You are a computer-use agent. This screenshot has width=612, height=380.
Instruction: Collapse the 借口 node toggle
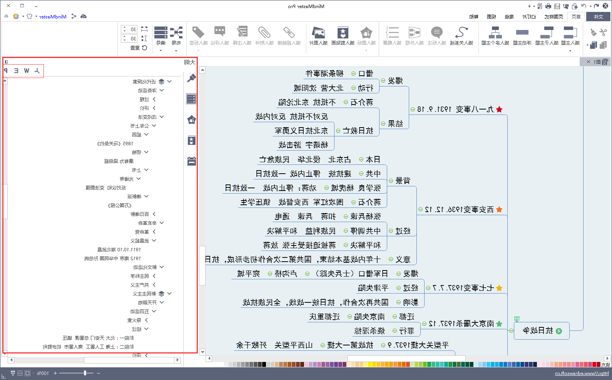[x=353, y=73]
